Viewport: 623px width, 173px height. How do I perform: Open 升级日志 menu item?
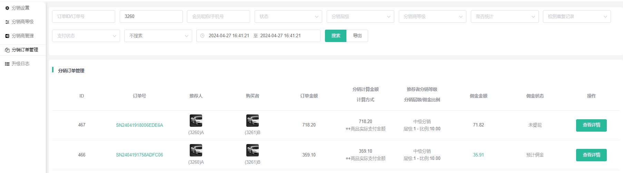click(x=21, y=64)
